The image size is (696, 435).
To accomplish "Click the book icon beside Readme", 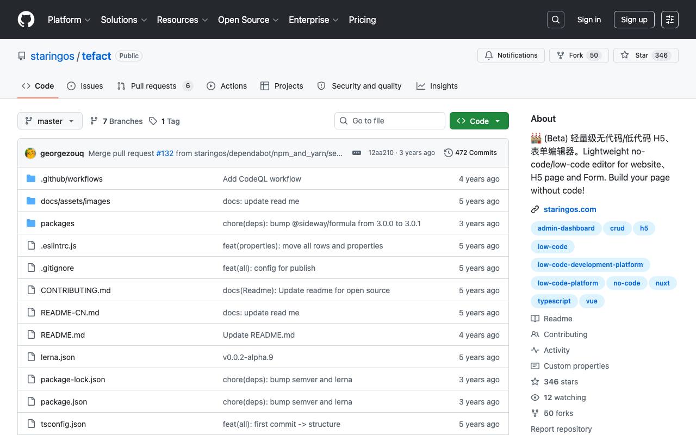I will 535,319.
